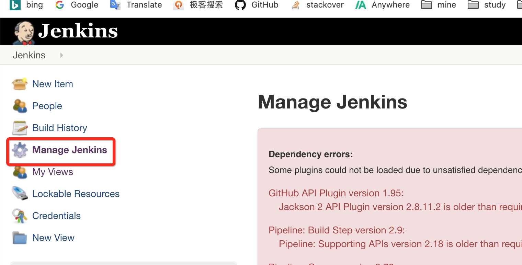The height and width of the screenshot is (265, 522).
Task: Open the Credentials link
Action: 56,216
